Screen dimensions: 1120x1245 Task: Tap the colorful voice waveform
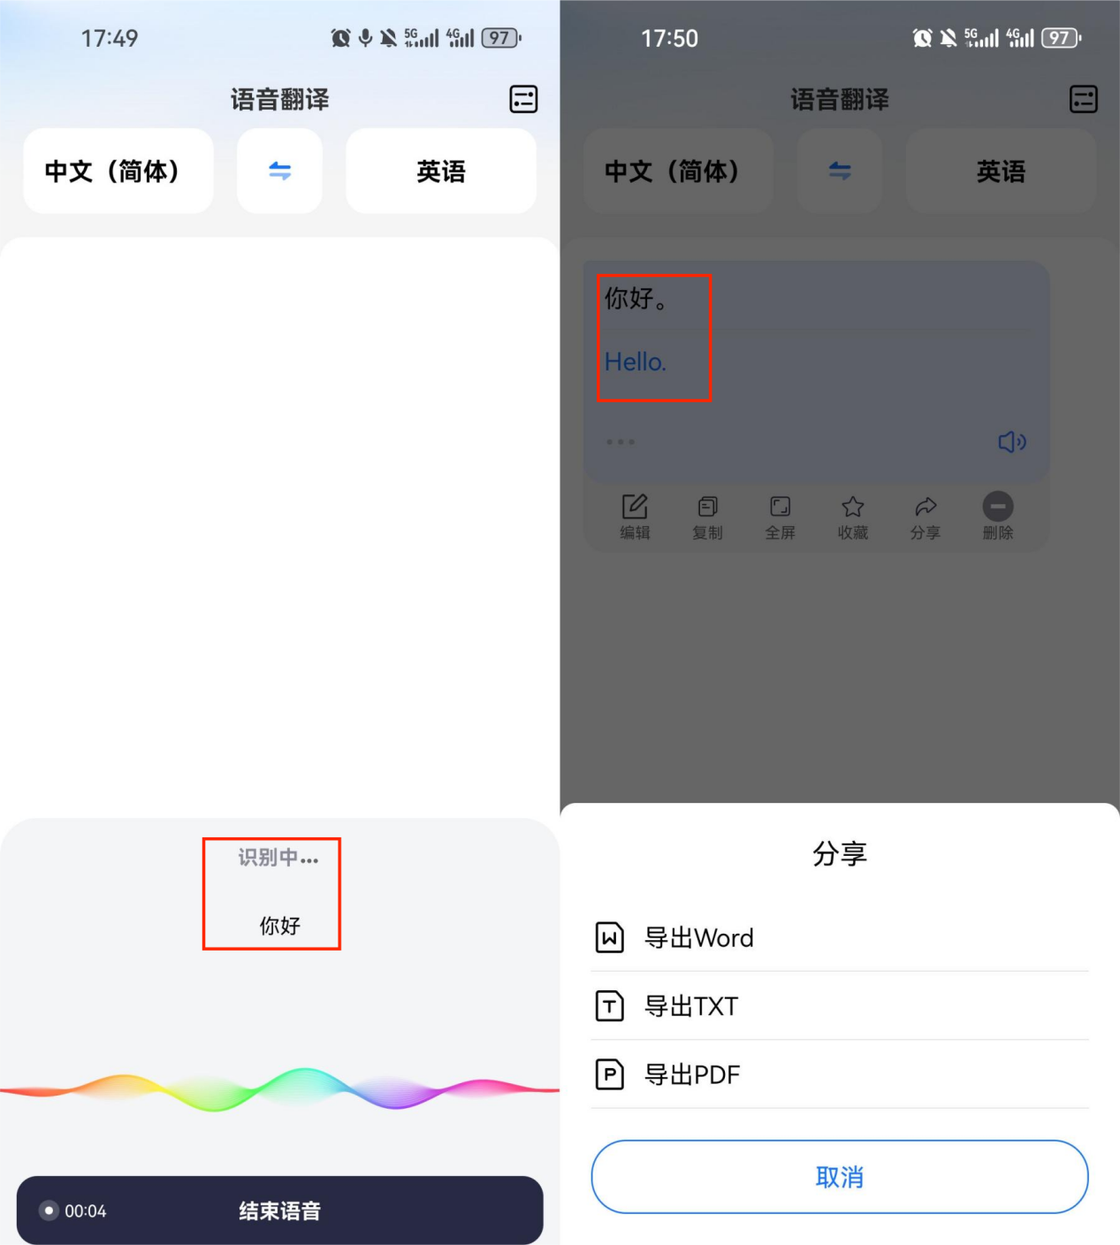pyautogui.click(x=279, y=1089)
